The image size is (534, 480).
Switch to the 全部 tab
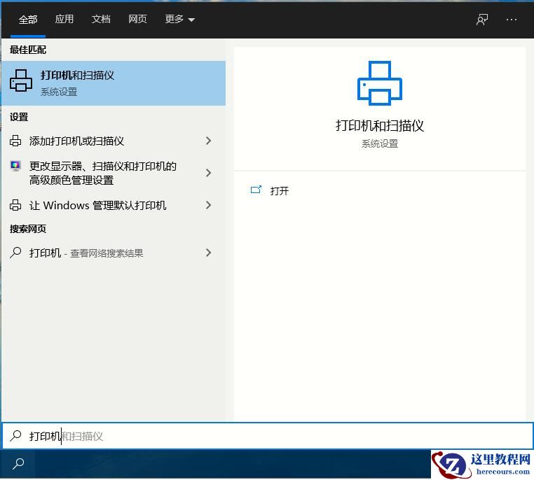tap(28, 20)
